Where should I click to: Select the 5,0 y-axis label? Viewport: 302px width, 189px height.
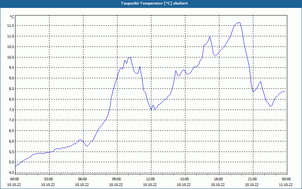point(11,162)
